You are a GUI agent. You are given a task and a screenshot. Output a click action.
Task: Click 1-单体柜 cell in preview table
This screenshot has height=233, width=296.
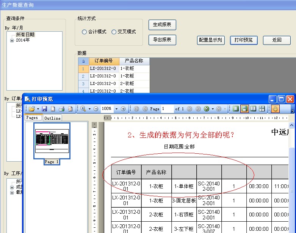click(184, 186)
